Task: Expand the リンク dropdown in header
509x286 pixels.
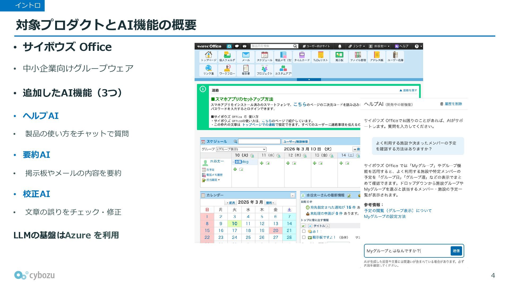Action: pos(357,46)
